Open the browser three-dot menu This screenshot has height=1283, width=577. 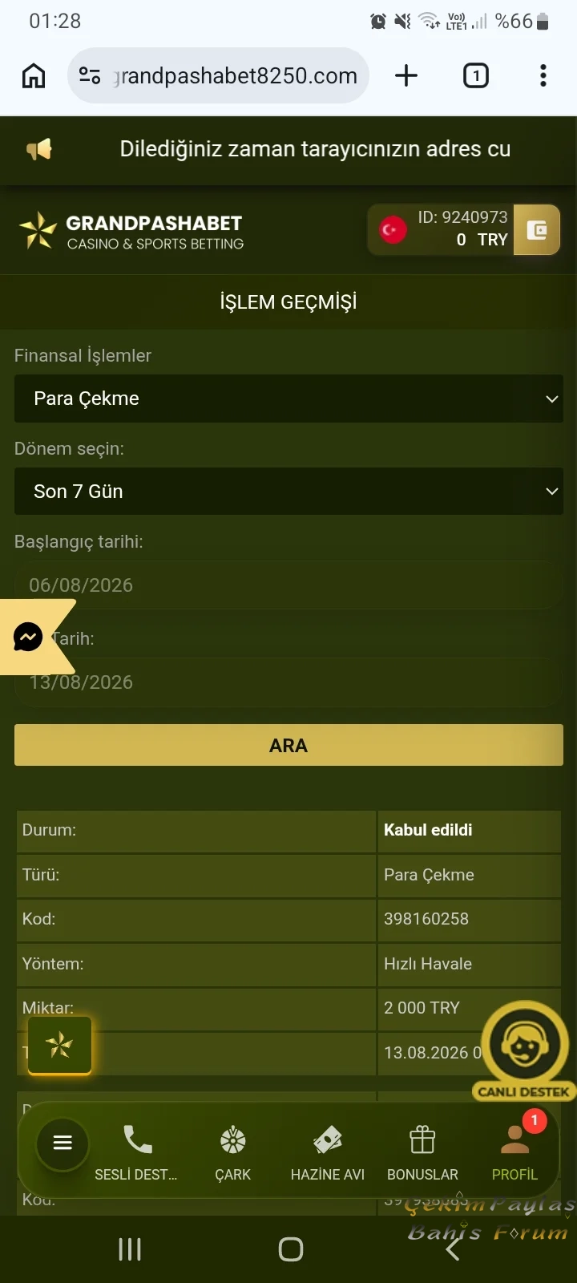543,75
